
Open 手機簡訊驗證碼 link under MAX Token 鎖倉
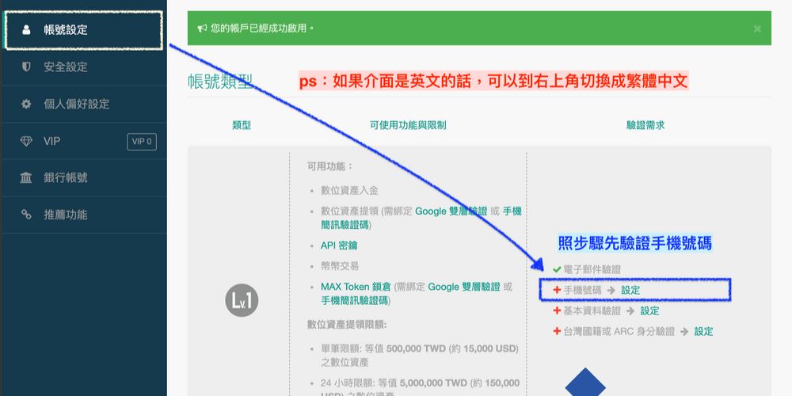point(354,300)
